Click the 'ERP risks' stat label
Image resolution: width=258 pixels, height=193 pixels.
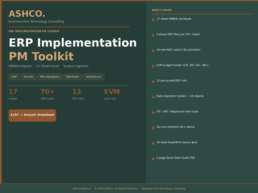[78, 99]
